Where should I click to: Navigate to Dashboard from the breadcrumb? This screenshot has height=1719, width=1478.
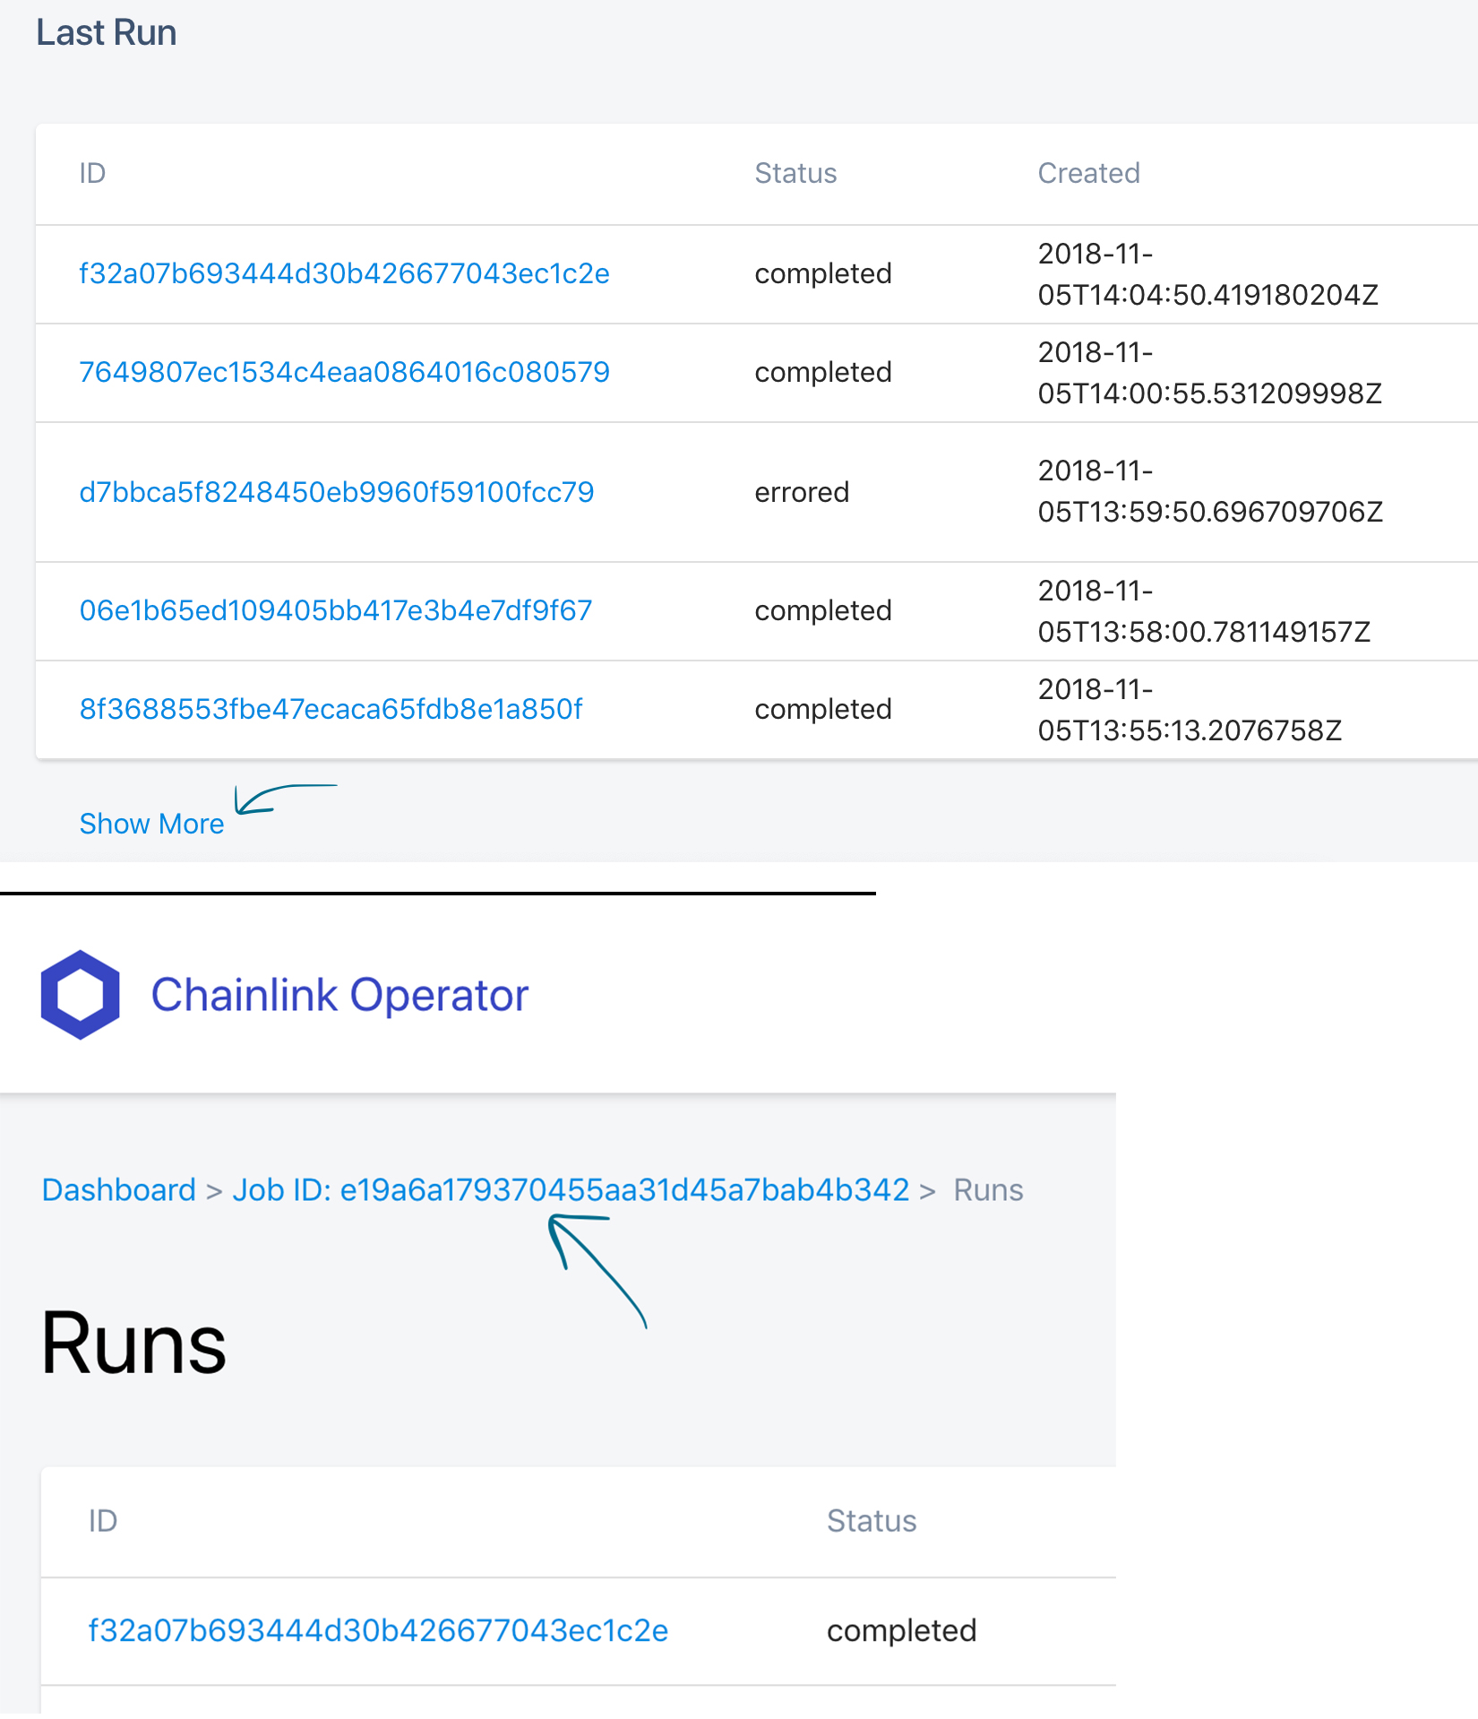[x=117, y=1189]
